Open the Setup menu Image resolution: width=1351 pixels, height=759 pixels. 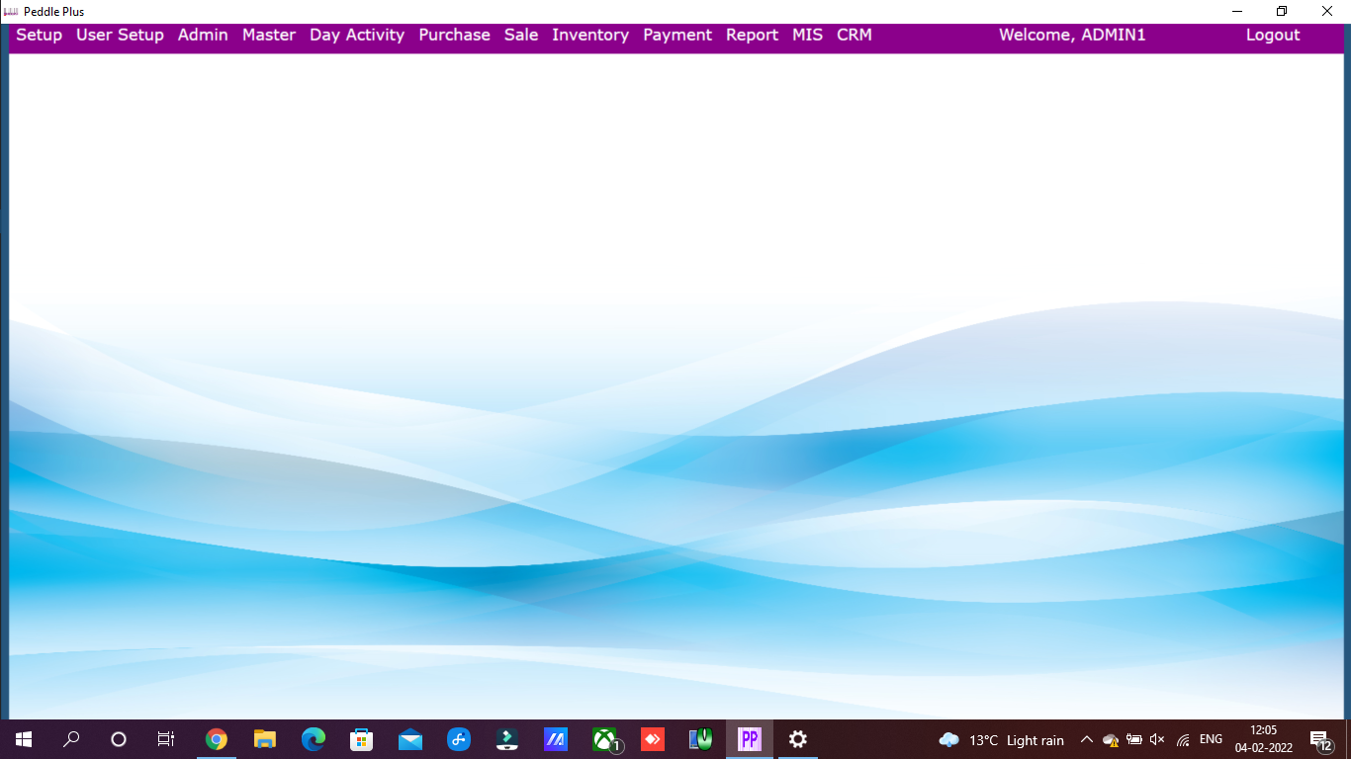coord(39,35)
